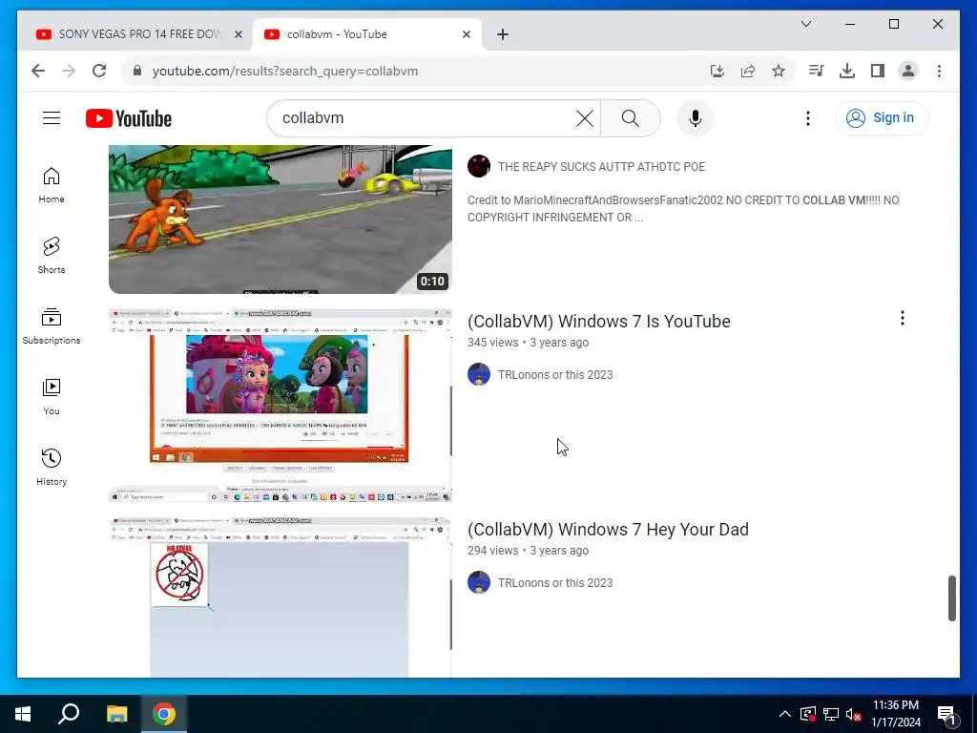977x733 pixels.
Task: Clear the search query text
Action: [x=585, y=117]
